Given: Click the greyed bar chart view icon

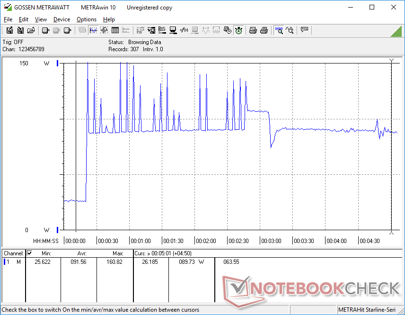Looking at the screenshot, I should [x=126, y=30].
